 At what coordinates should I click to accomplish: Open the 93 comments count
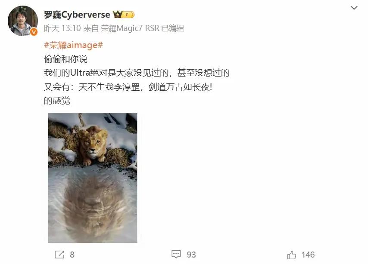(x=191, y=255)
